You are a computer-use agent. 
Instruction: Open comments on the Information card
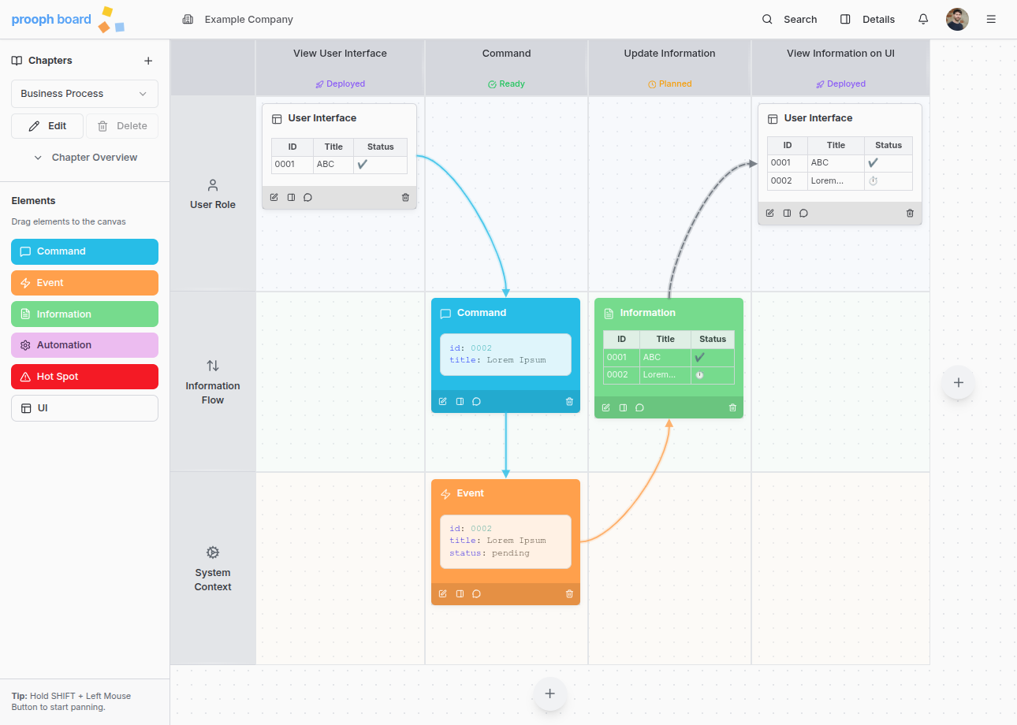pos(639,408)
